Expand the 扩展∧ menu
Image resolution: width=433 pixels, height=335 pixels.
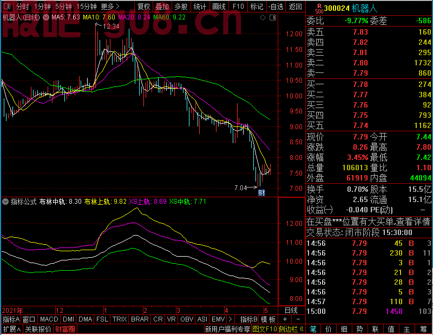(x=12, y=329)
